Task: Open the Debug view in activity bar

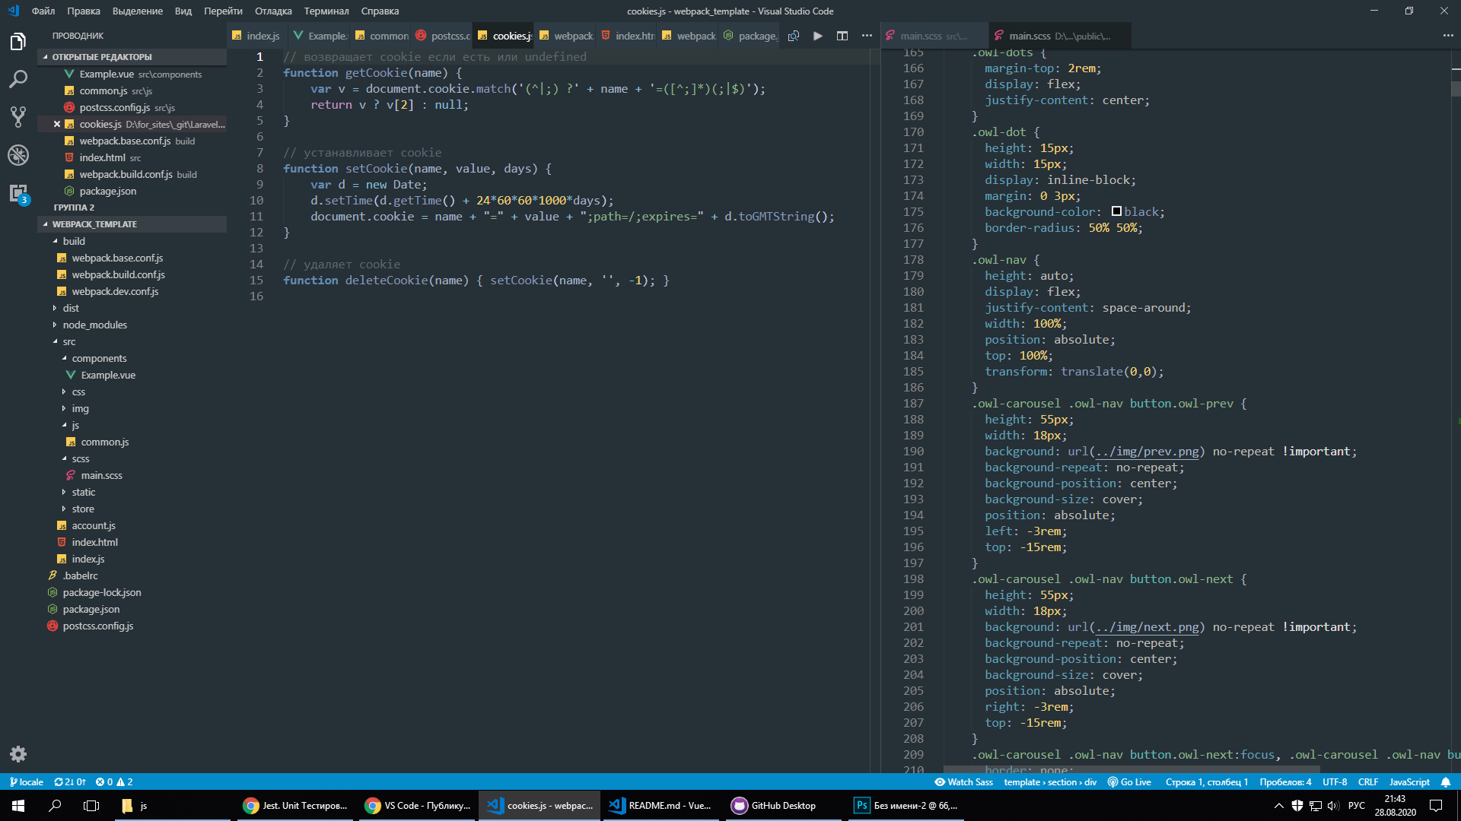Action: coord(18,155)
